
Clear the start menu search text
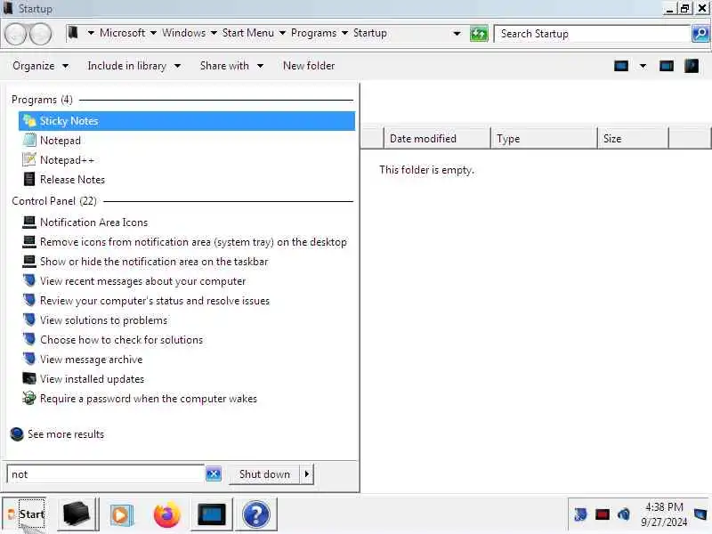pos(214,474)
